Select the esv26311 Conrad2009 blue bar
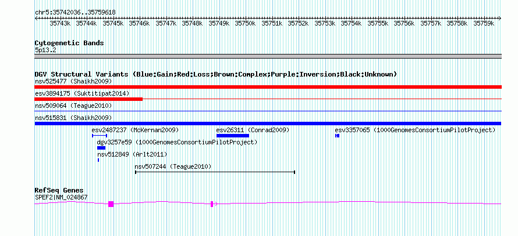The height and width of the screenshot is (236, 518). [233, 136]
